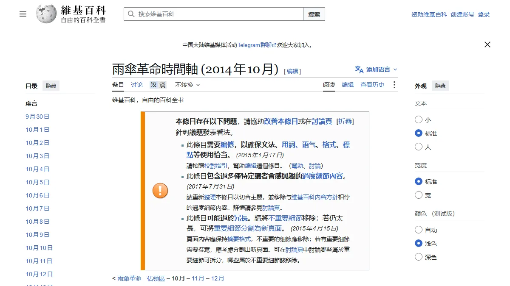Focus the 搜索维基百科 search field
The height and width of the screenshot is (286, 510).
tap(213, 14)
